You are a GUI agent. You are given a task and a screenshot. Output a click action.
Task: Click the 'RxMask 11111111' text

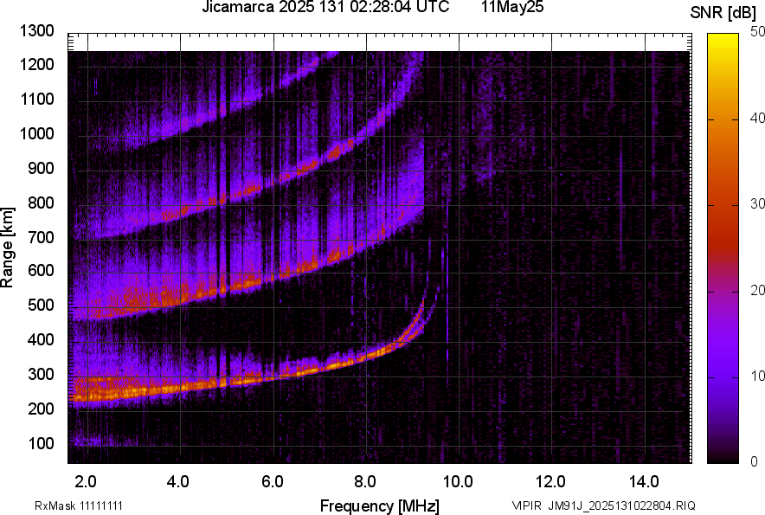click(79, 505)
